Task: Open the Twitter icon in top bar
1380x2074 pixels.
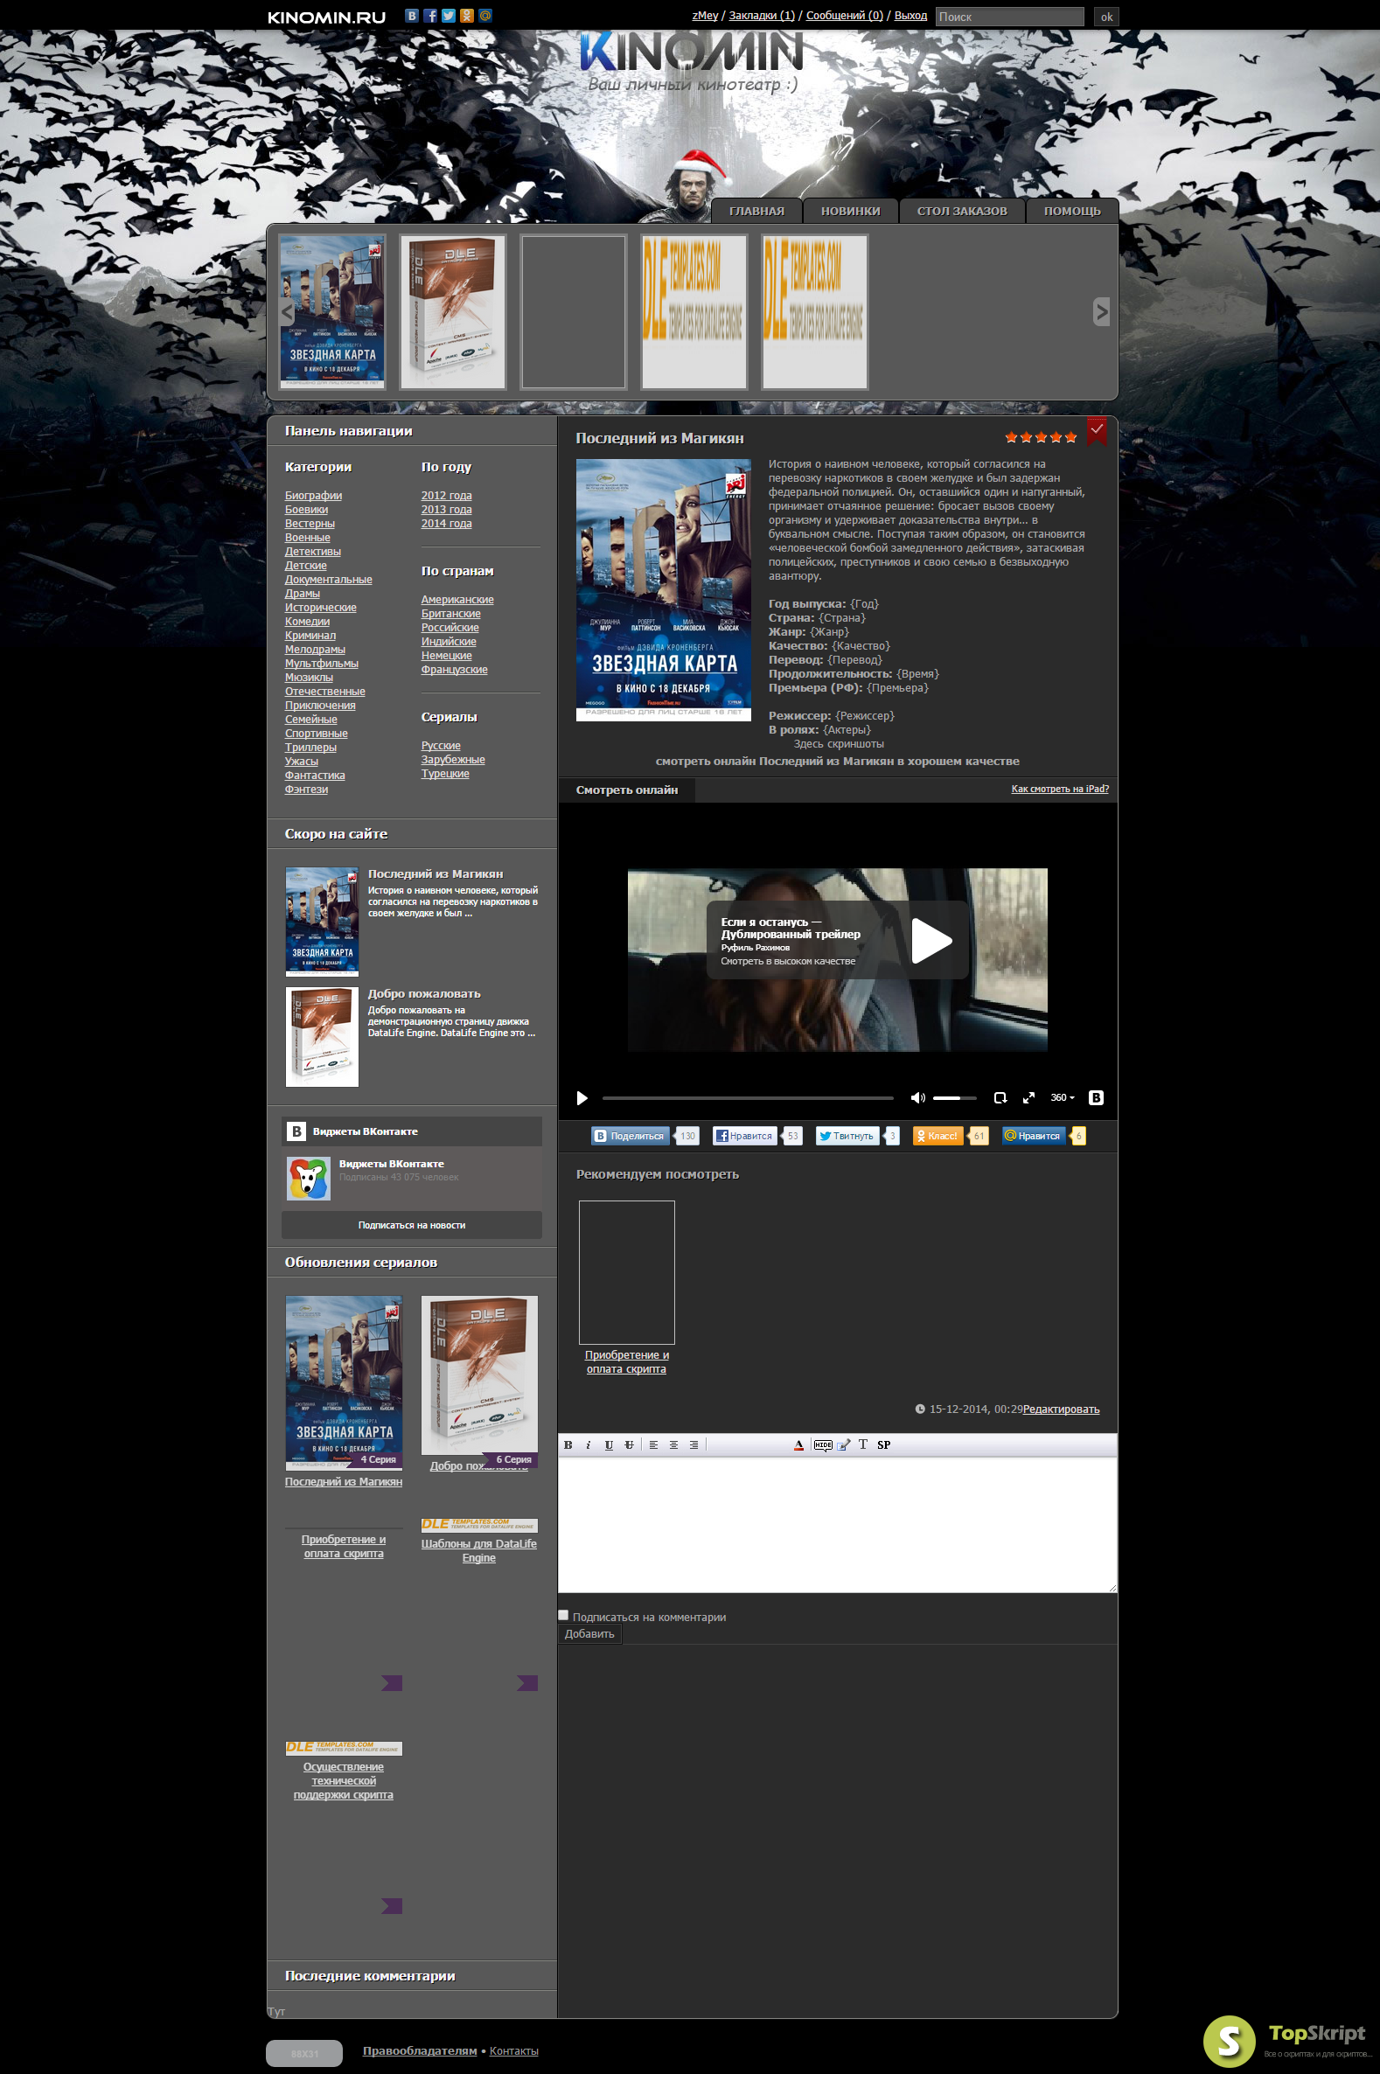Action: point(449,15)
